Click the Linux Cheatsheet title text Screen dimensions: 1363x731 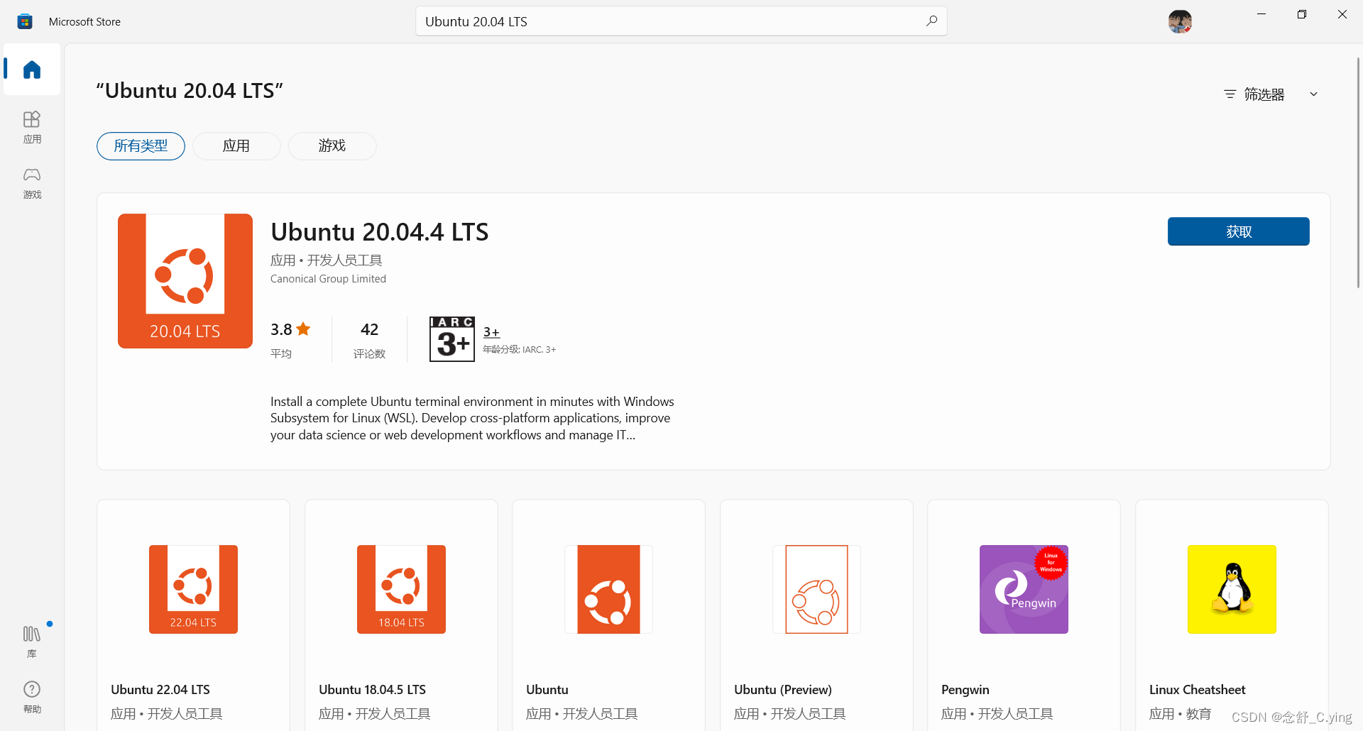tap(1198, 690)
